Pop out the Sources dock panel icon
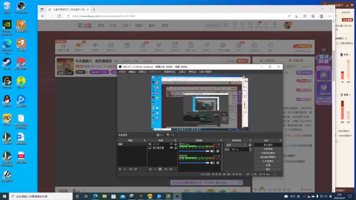Viewport: 356px width, 200px height. click(x=175, y=140)
